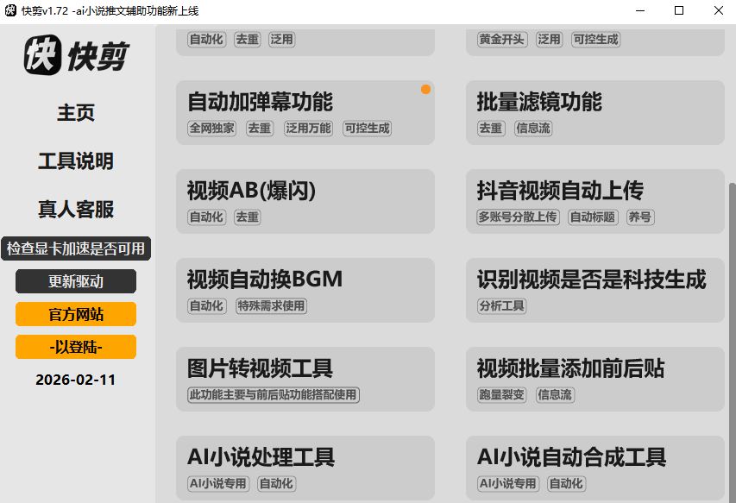Screen dimensions: 736x503
Task: Open the 视频AB(爆闪) tool
Action: [x=305, y=201]
